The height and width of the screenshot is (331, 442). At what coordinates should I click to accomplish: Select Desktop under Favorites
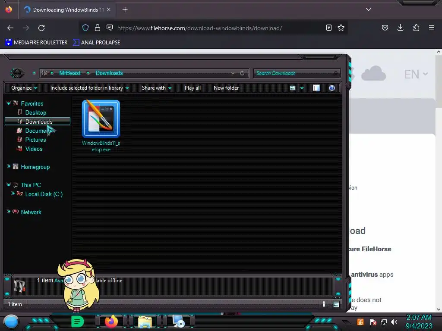click(x=35, y=112)
